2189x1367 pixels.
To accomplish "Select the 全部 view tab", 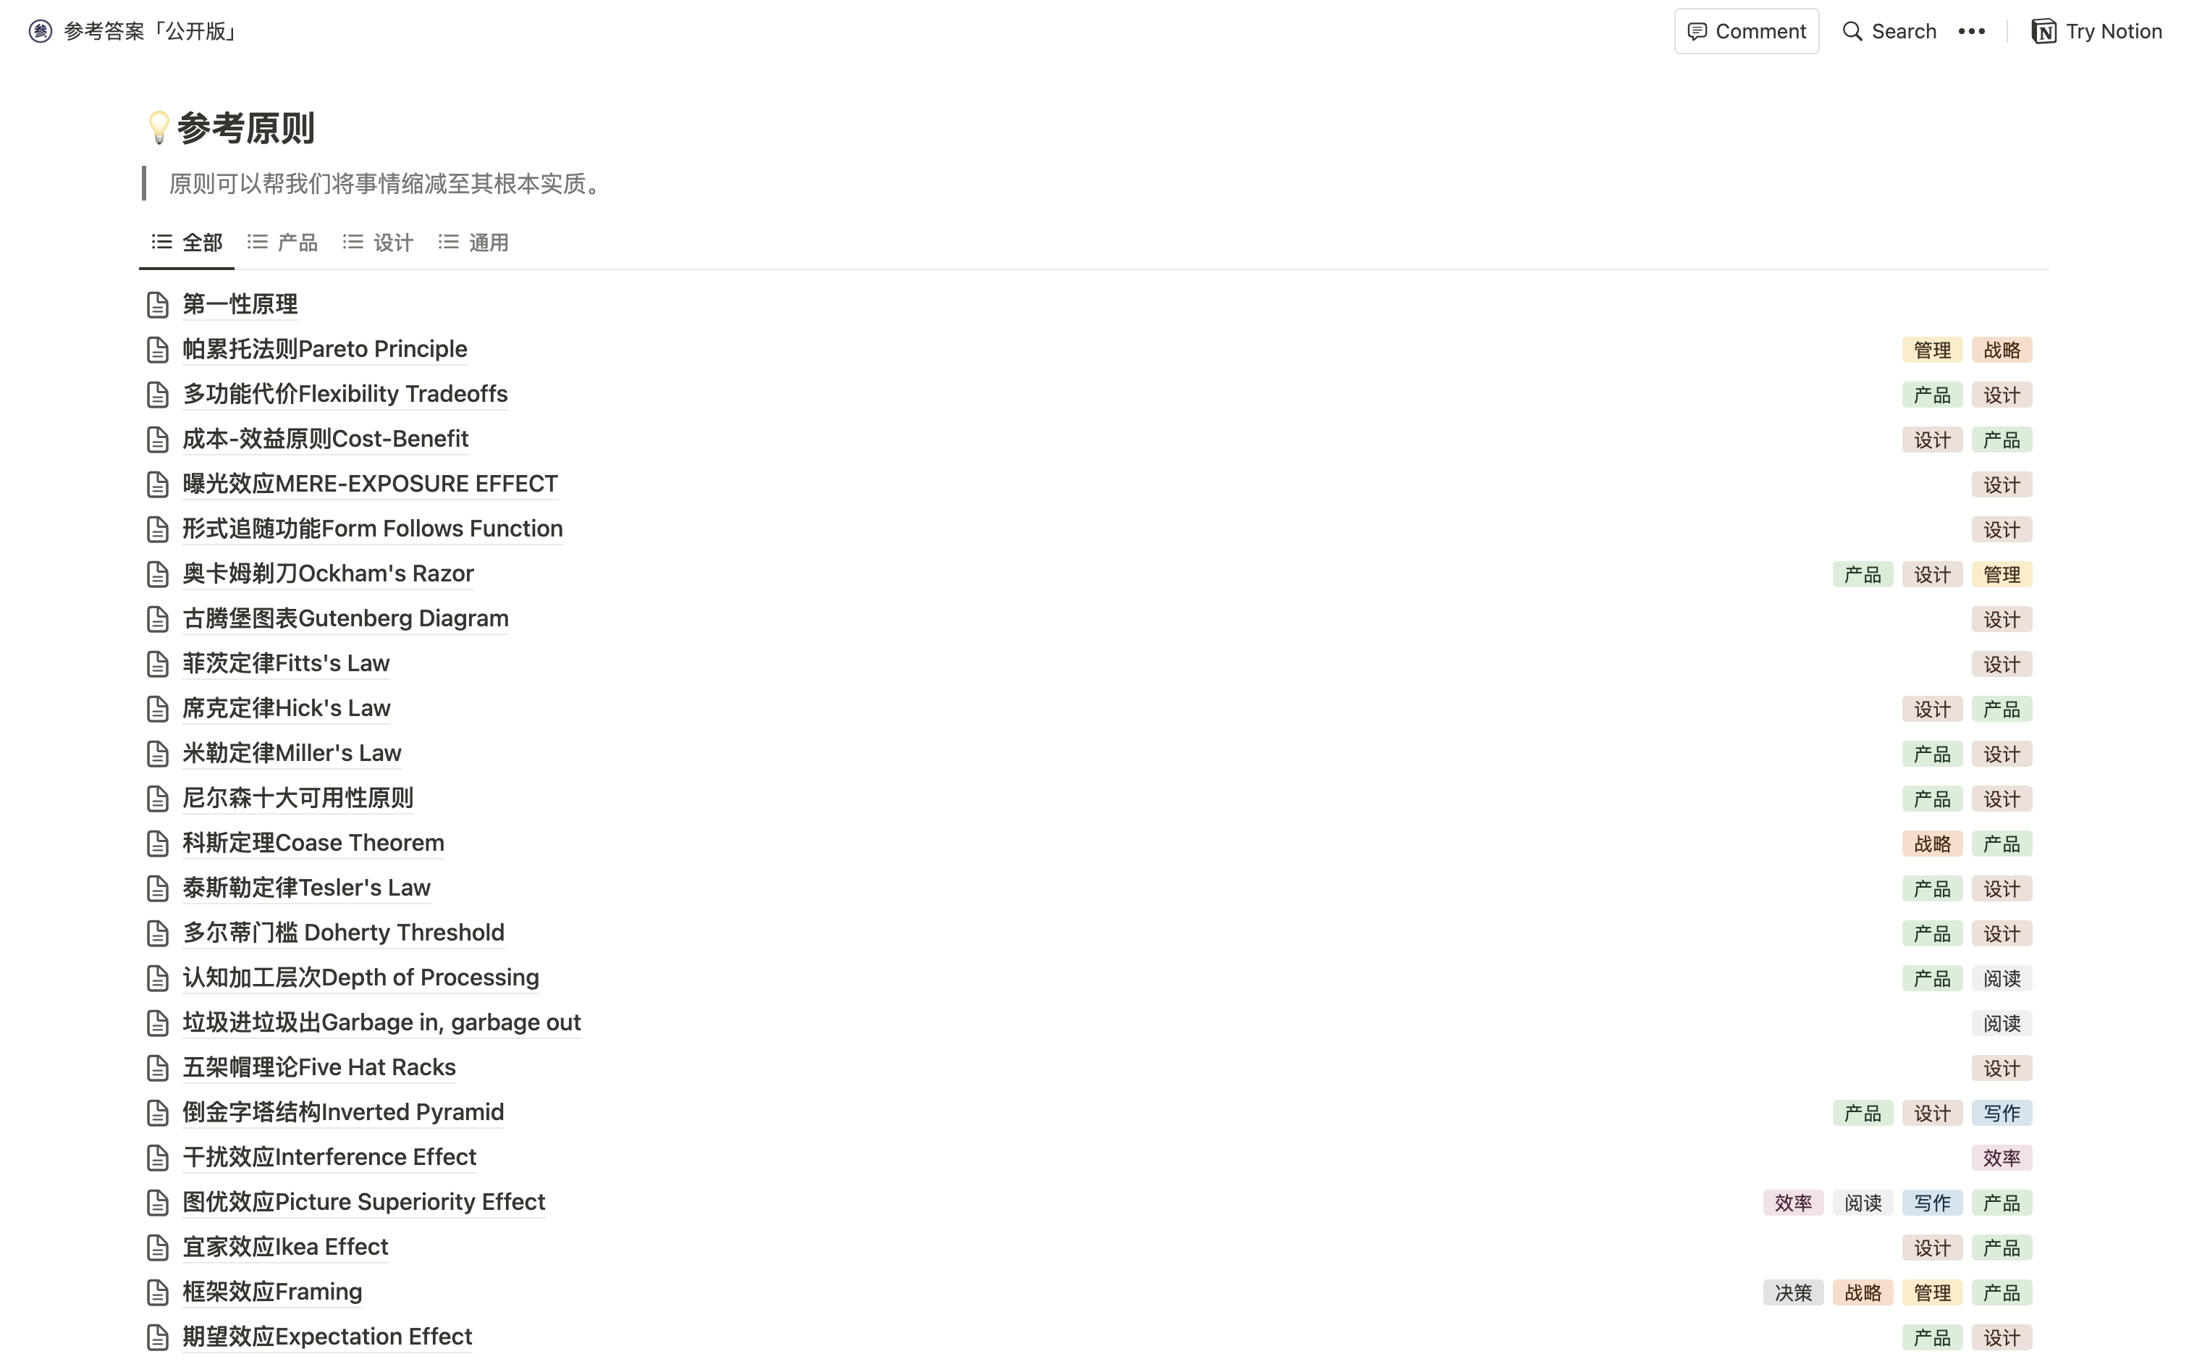I will tap(187, 243).
